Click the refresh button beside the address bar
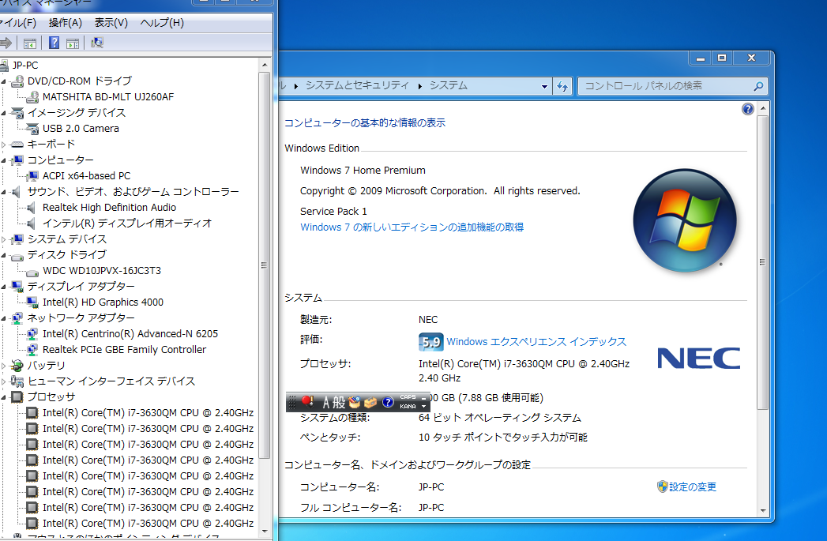The width and height of the screenshot is (827, 541). (562, 86)
